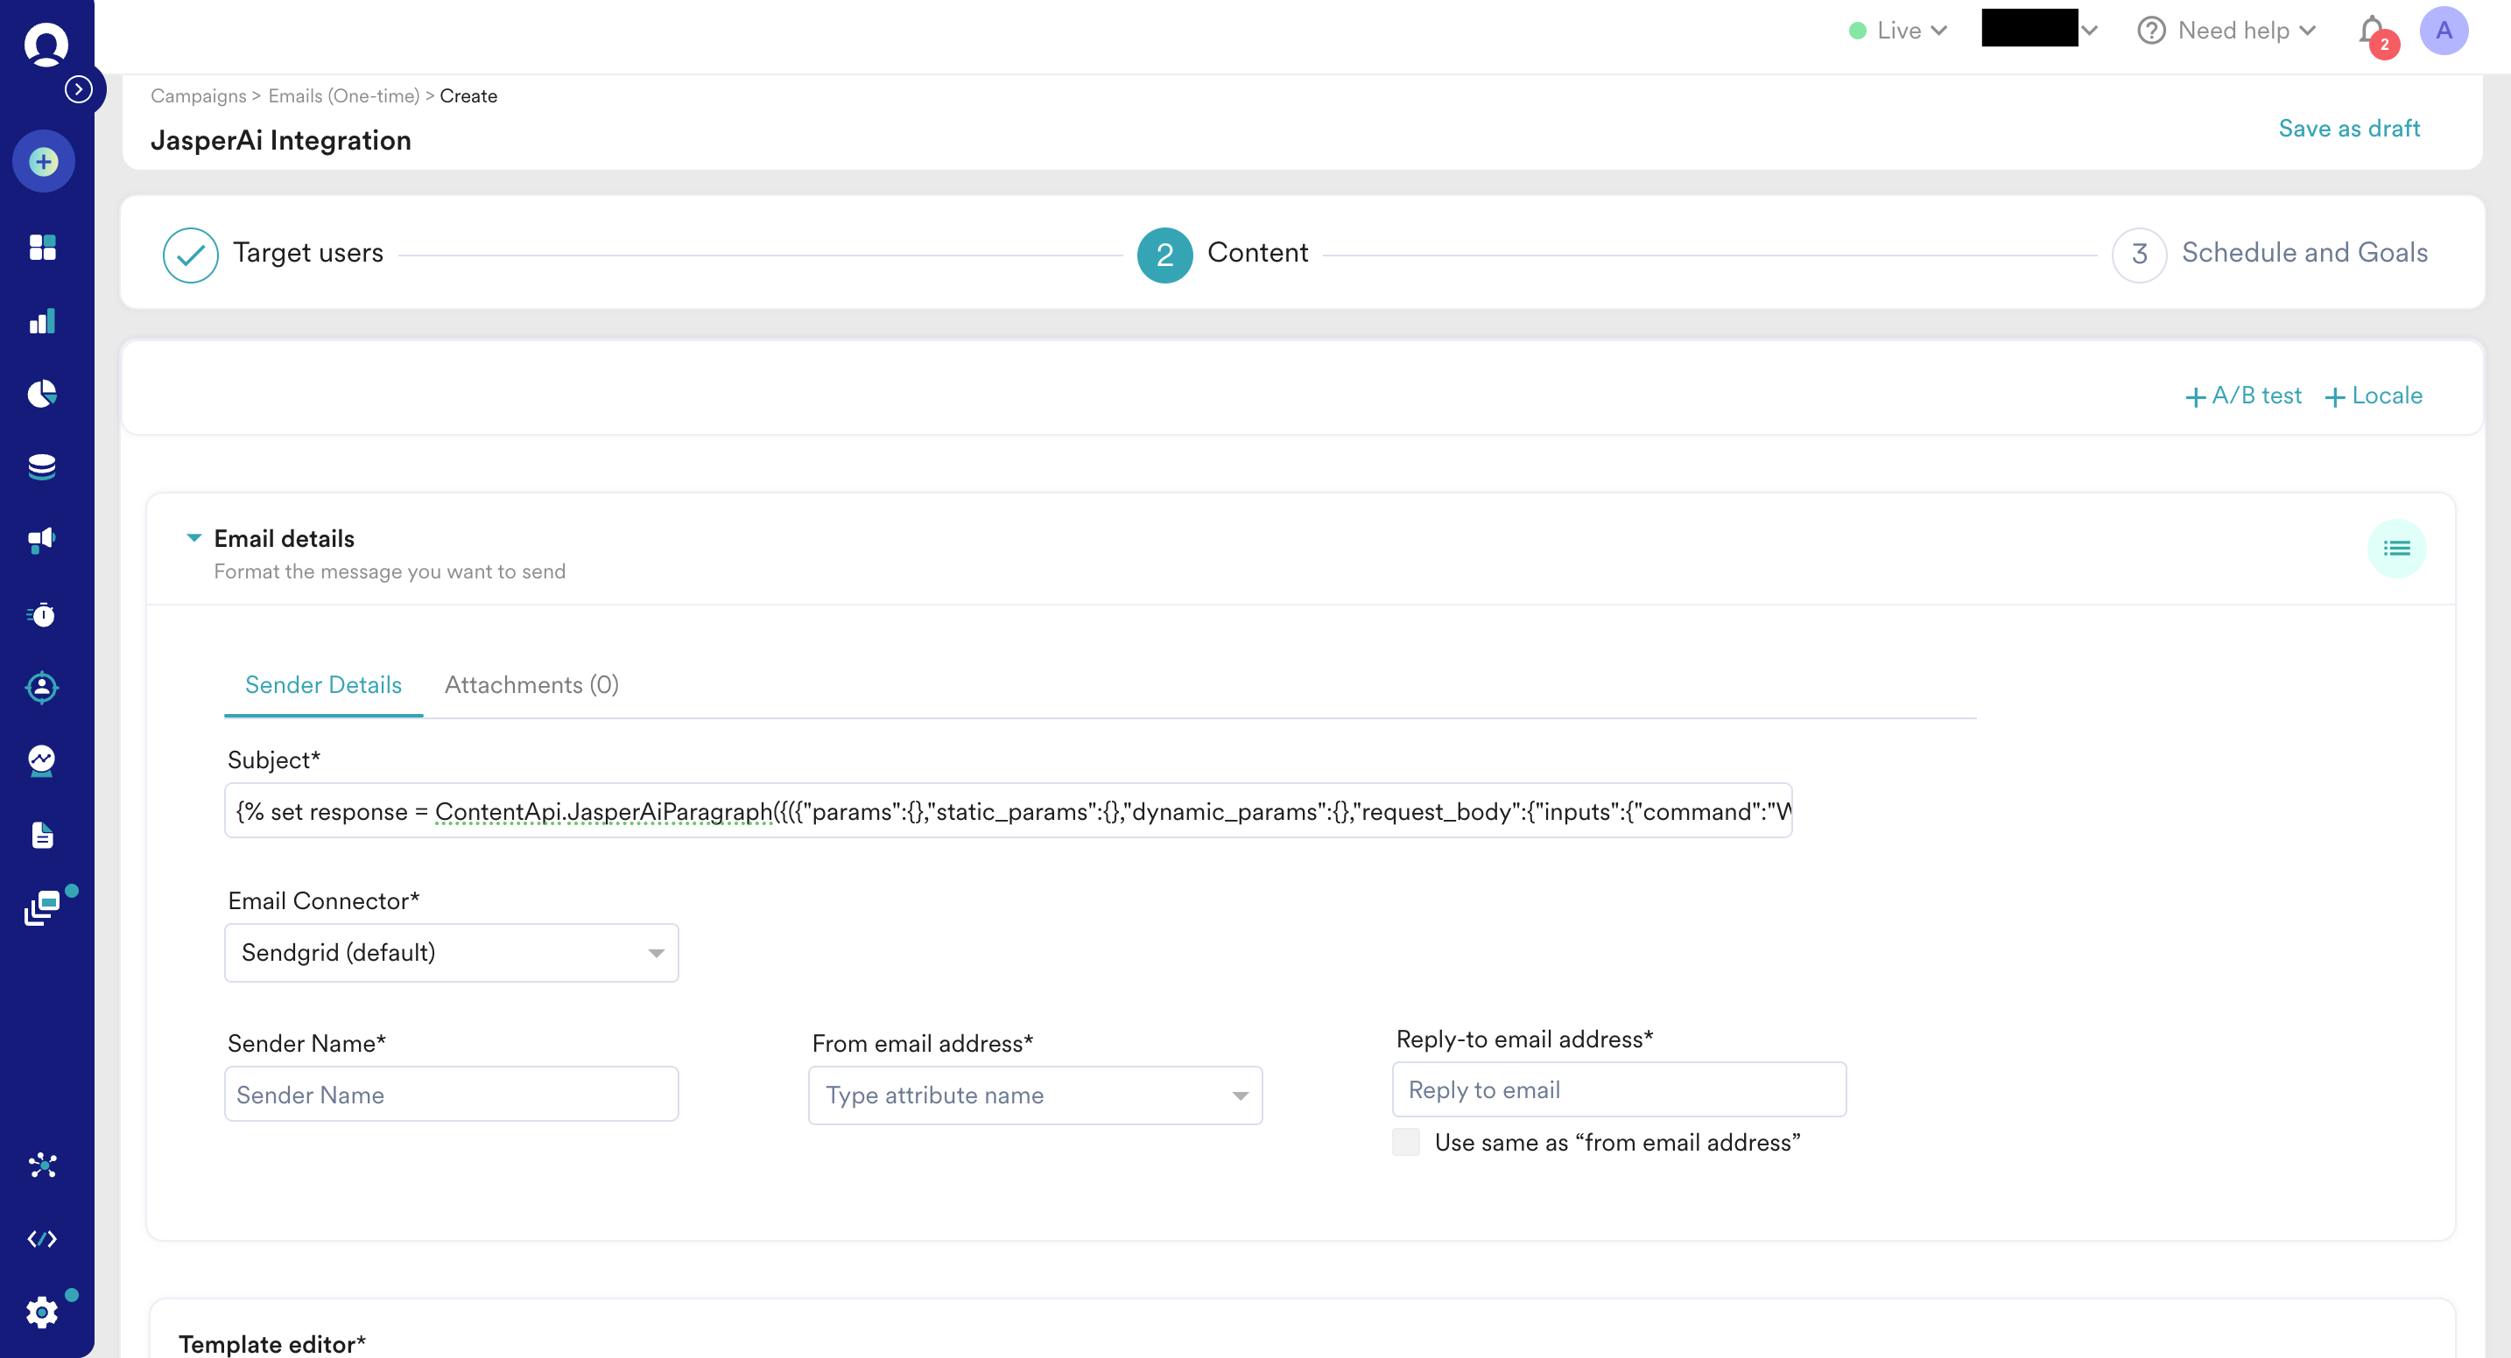The height and width of the screenshot is (1358, 2511).
Task: Open the bar chart analytics icon
Action: click(42, 321)
